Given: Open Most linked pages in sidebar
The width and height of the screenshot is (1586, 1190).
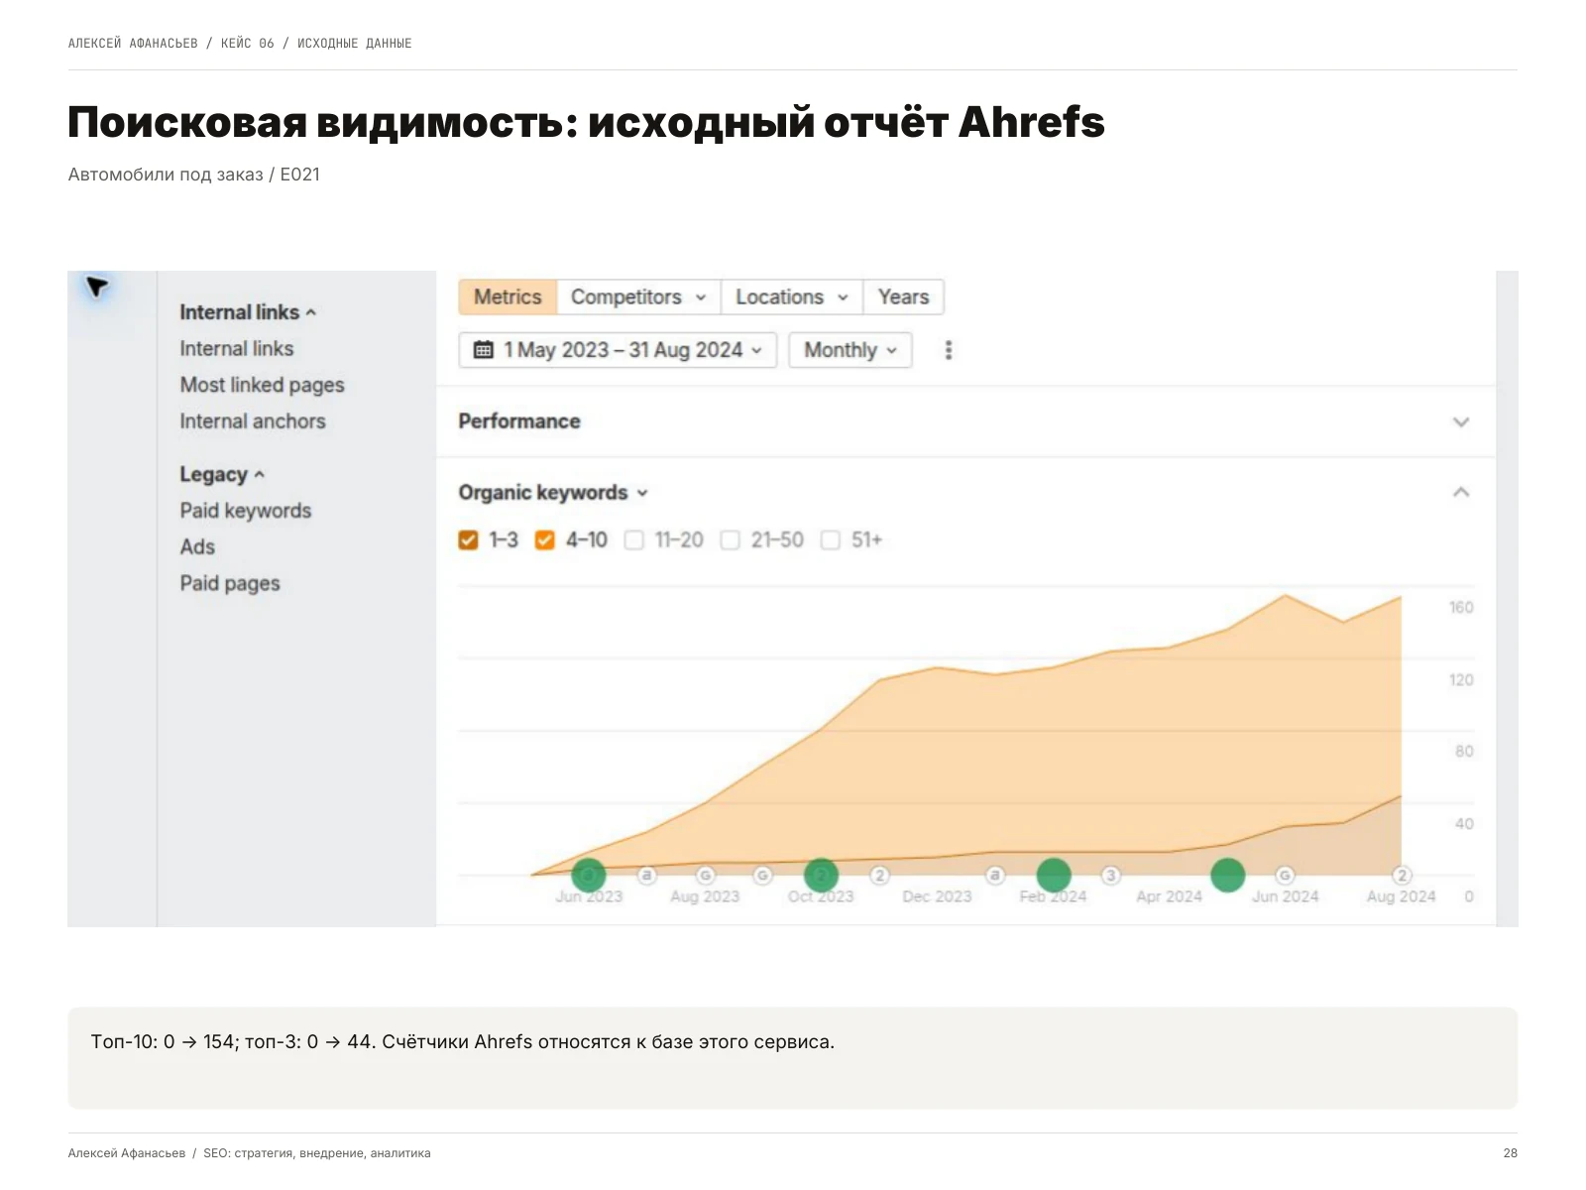Looking at the screenshot, I should [262, 385].
